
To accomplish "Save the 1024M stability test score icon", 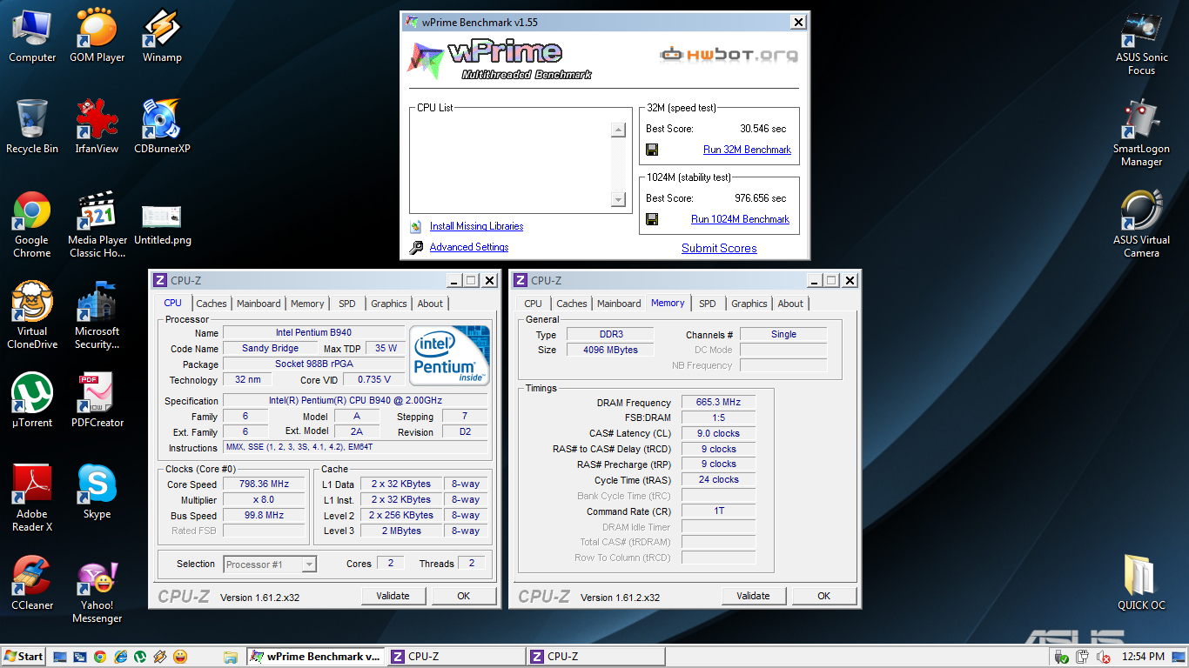I will 652,219.
